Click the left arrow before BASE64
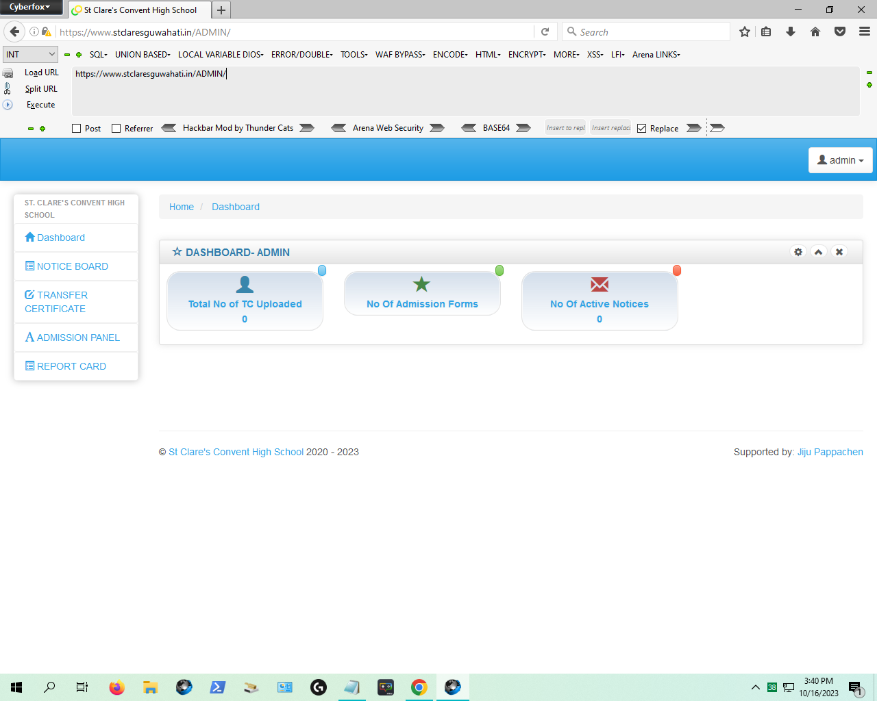The height and width of the screenshot is (701, 877). (x=469, y=128)
